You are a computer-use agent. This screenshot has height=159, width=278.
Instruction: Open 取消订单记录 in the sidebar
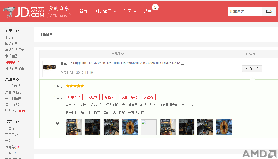tap(15, 68)
